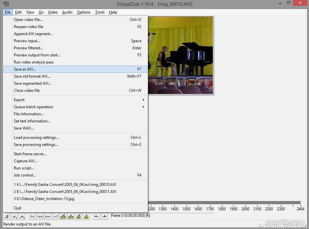Start output playback from the toolbar
This screenshot has width=309, height=229.
pos(23,216)
